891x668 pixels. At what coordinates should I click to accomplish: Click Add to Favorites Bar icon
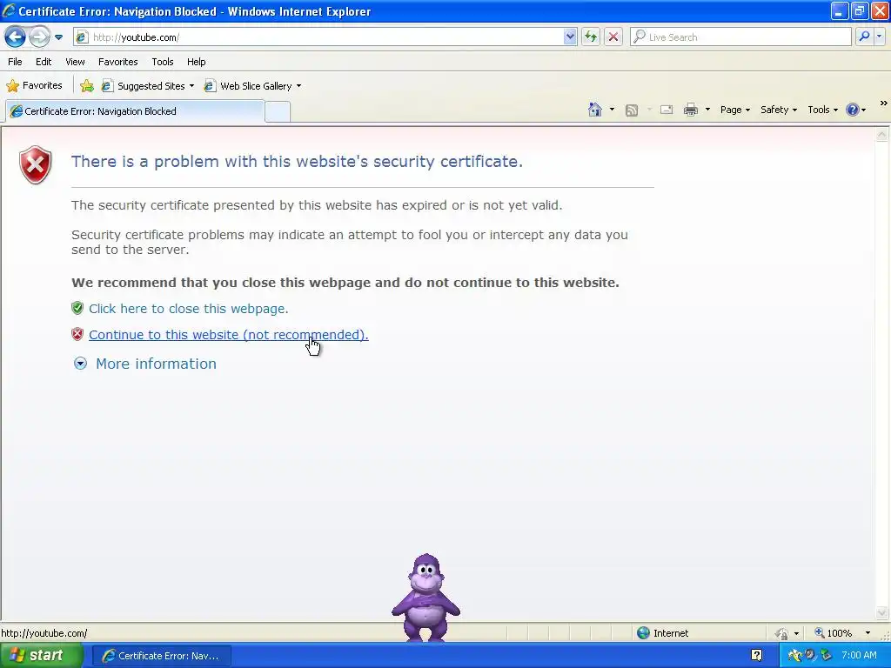click(x=87, y=86)
